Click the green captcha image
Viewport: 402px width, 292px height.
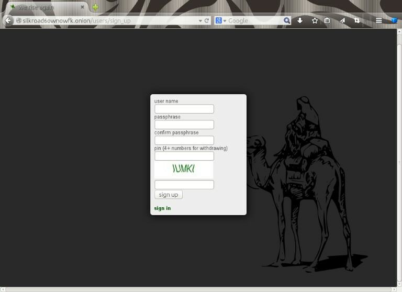pos(184,170)
